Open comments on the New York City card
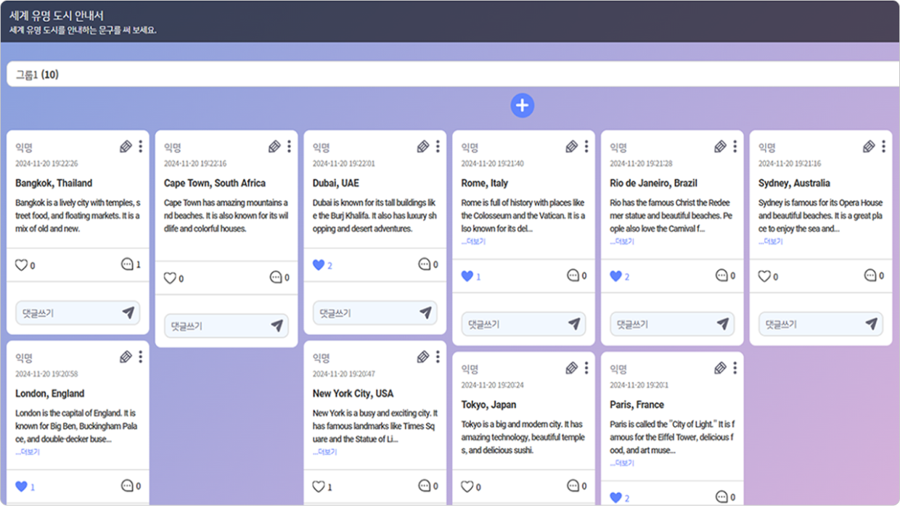The height and width of the screenshot is (506, 900). tap(425, 486)
